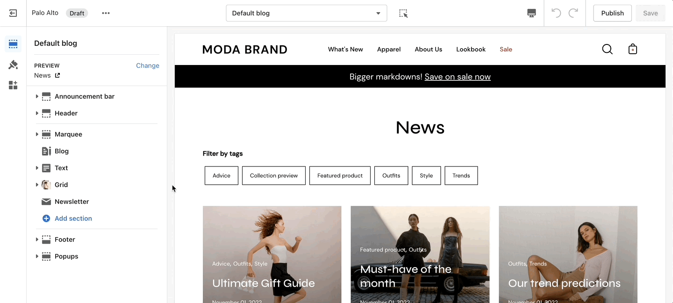Open the shopping bag cart icon
The width and height of the screenshot is (673, 303).
point(633,49)
